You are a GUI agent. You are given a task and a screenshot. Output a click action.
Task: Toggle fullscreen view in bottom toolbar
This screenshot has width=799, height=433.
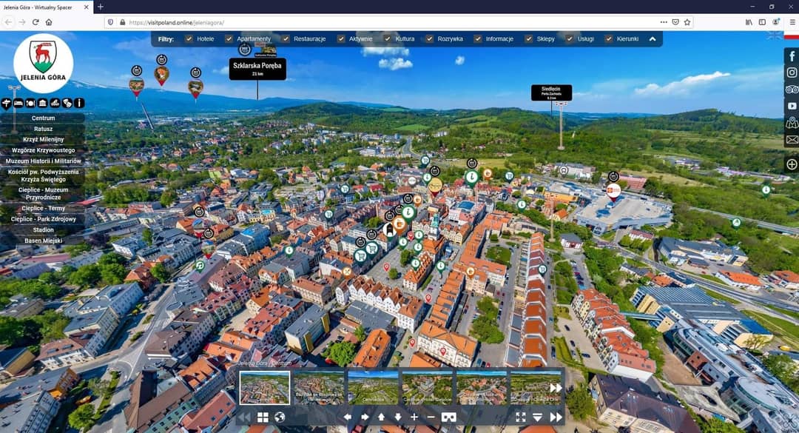[521, 417]
